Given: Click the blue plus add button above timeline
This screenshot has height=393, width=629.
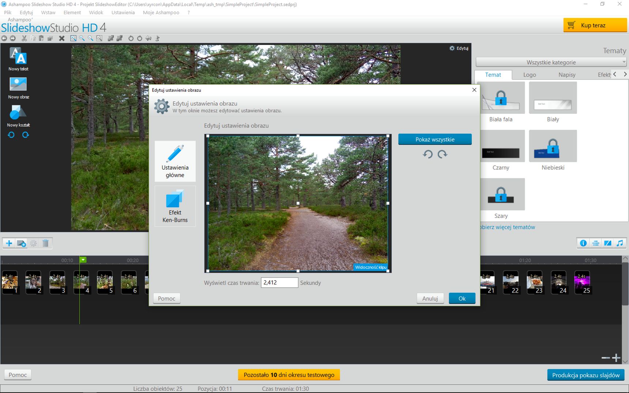Looking at the screenshot, I should tap(9, 243).
